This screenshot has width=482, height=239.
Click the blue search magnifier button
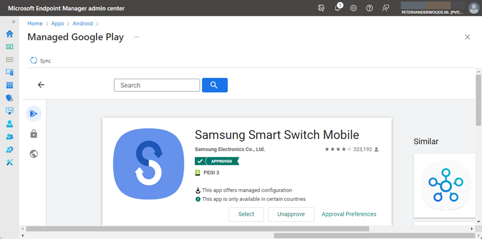pos(215,85)
